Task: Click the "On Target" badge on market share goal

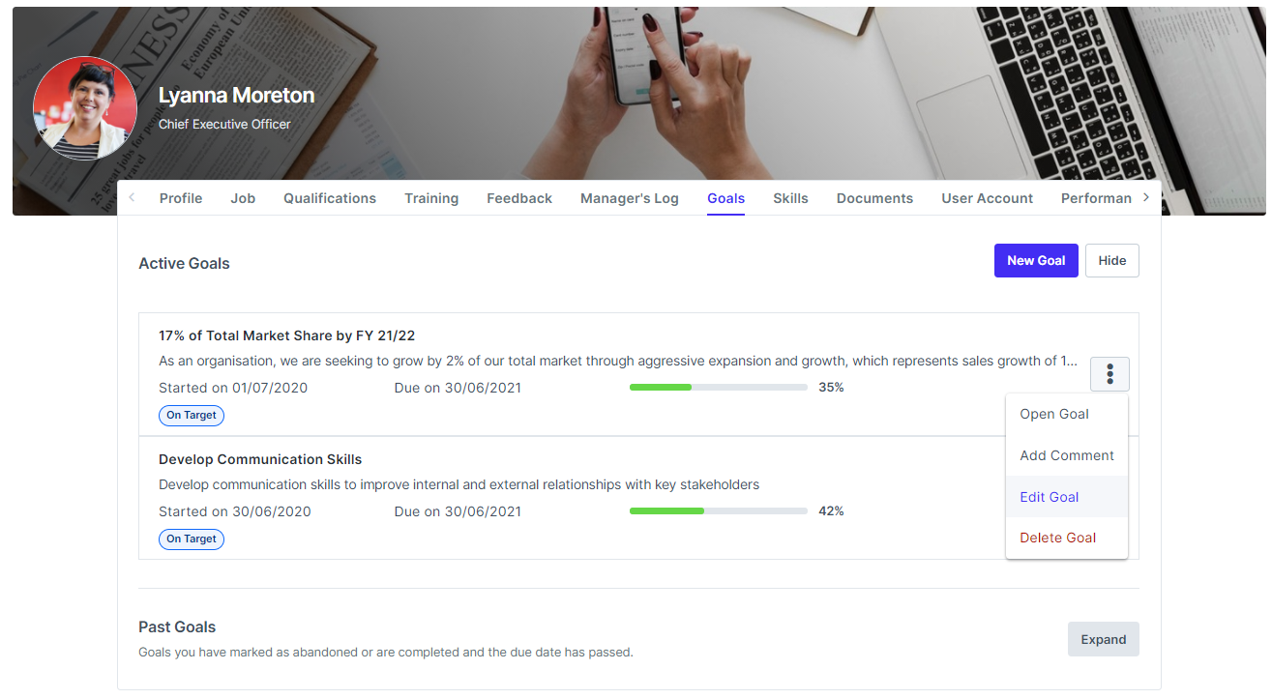Action: (x=191, y=415)
